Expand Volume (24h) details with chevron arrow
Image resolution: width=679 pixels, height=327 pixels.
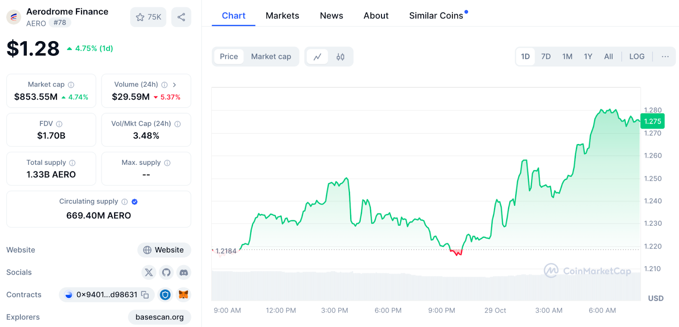pos(174,85)
